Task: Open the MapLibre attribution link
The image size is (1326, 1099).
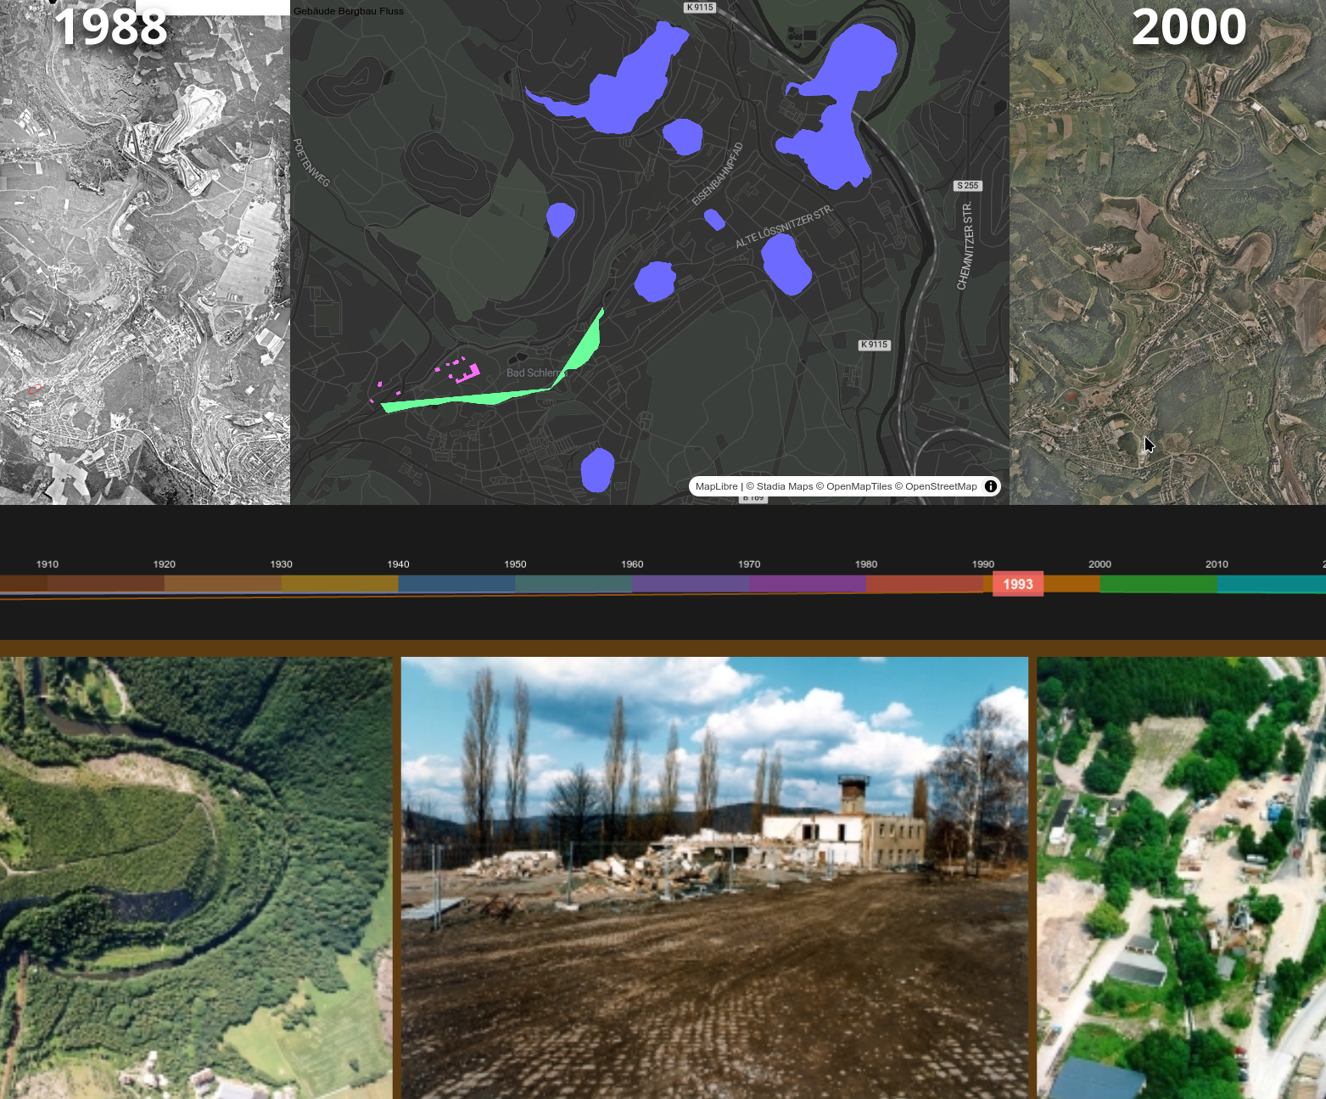Action: point(716,486)
